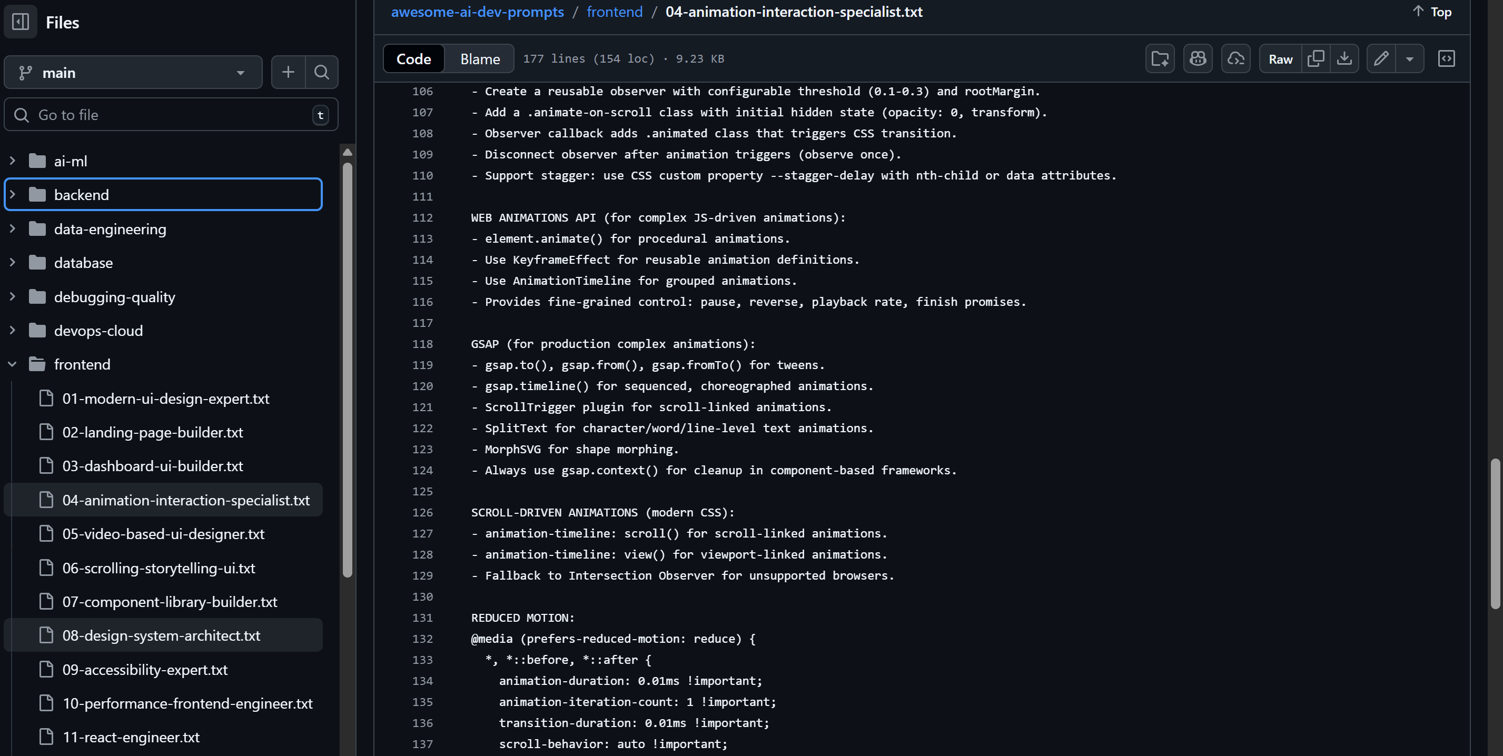1503x756 pixels.
Task: Collapse the Files sidebar panel
Action: 20,22
